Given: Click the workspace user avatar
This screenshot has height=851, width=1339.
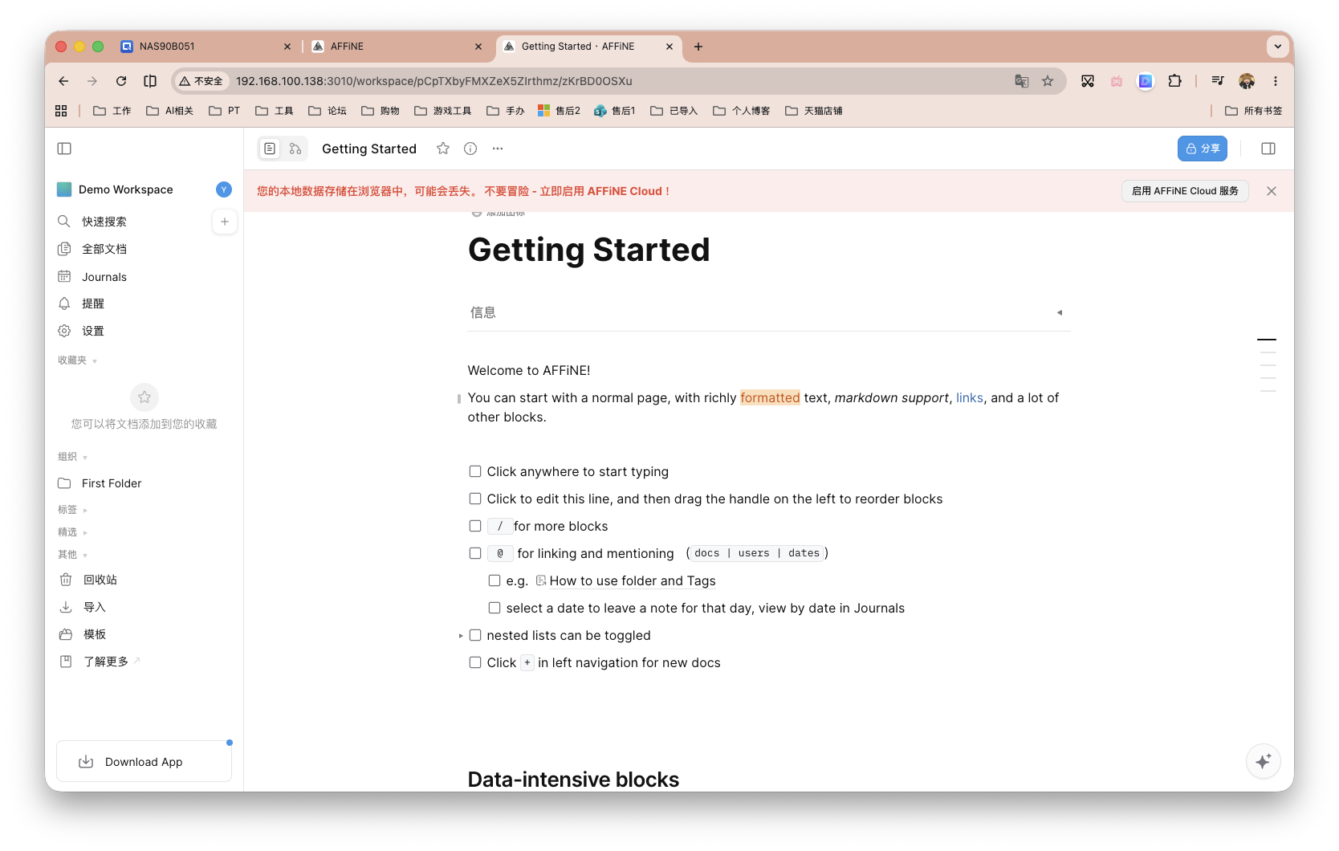Looking at the screenshot, I should click(x=224, y=189).
